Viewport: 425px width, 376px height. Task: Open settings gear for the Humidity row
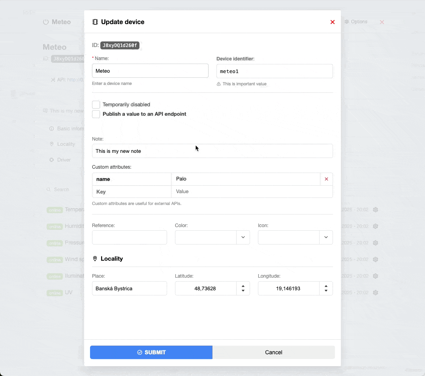[x=376, y=226]
